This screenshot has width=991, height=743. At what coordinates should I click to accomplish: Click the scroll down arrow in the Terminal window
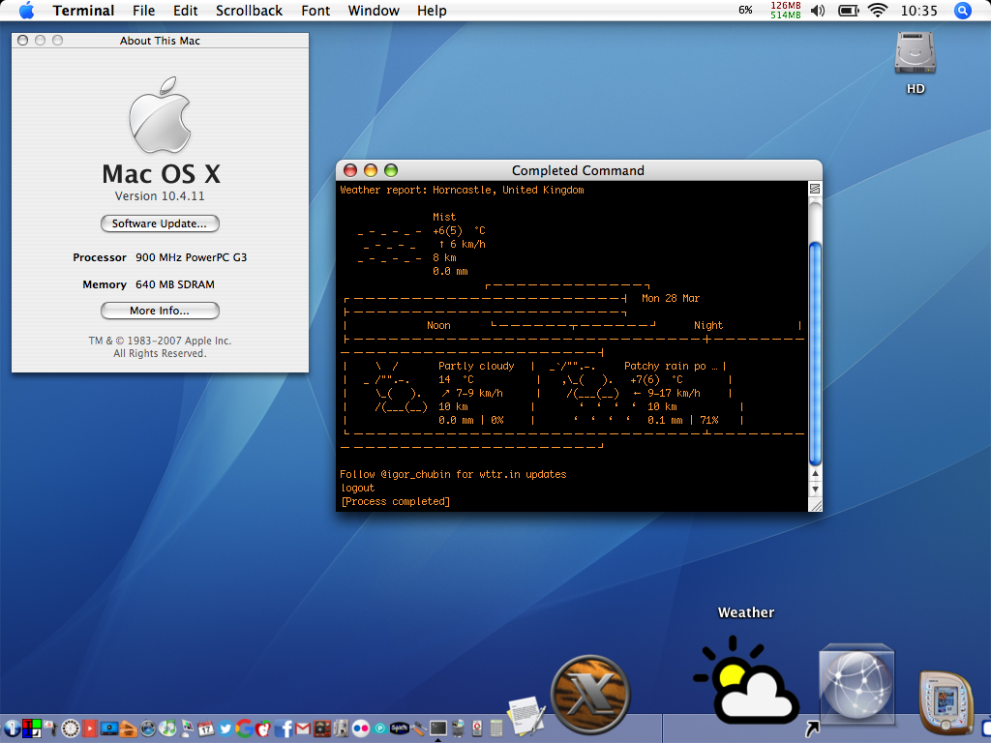[x=815, y=487]
